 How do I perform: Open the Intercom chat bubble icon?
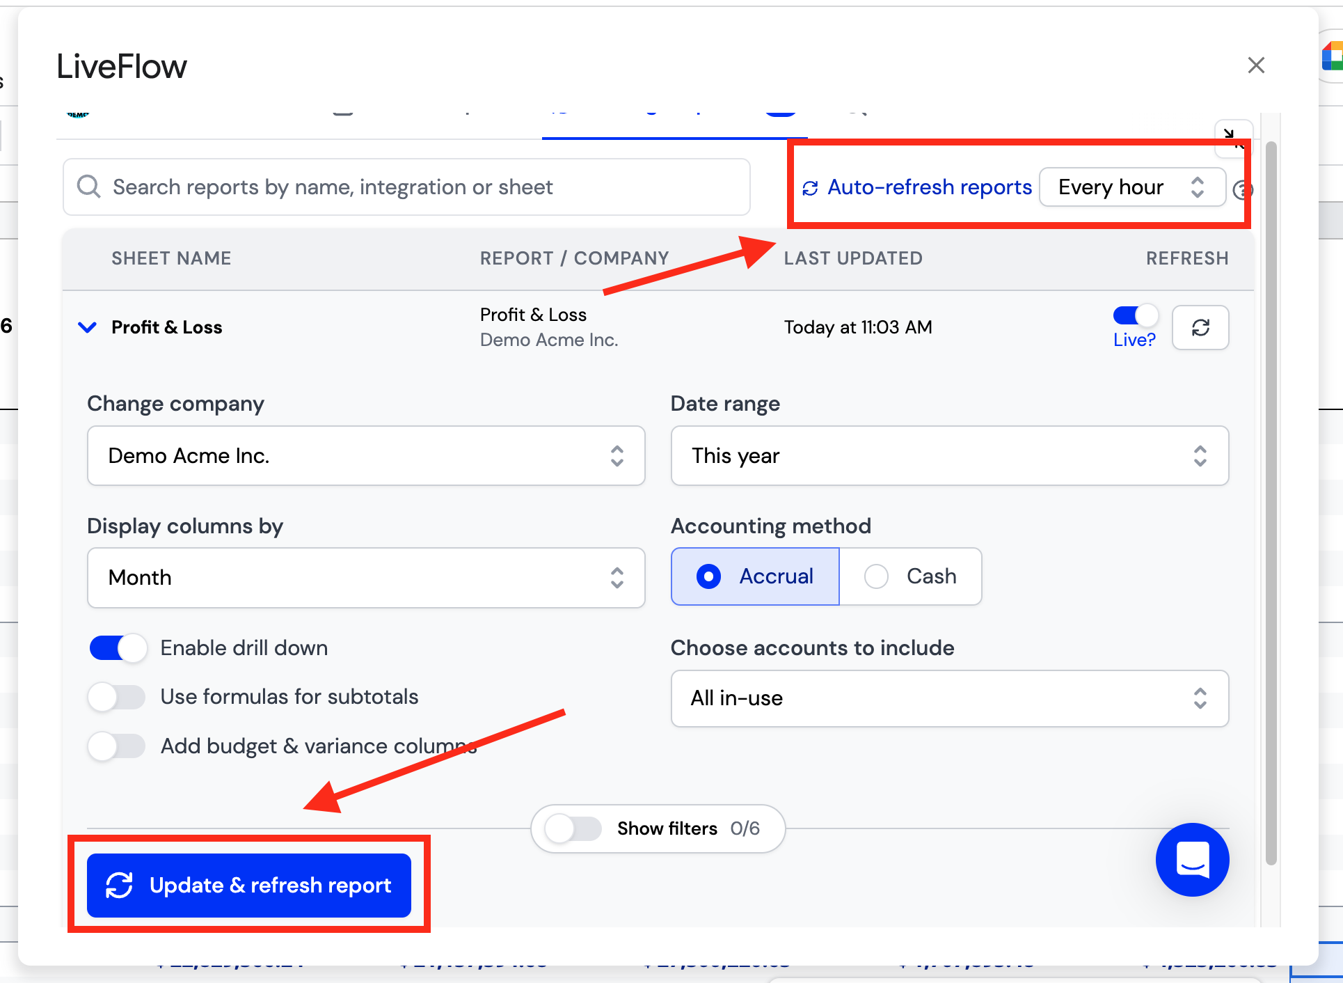(x=1192, y=859)
